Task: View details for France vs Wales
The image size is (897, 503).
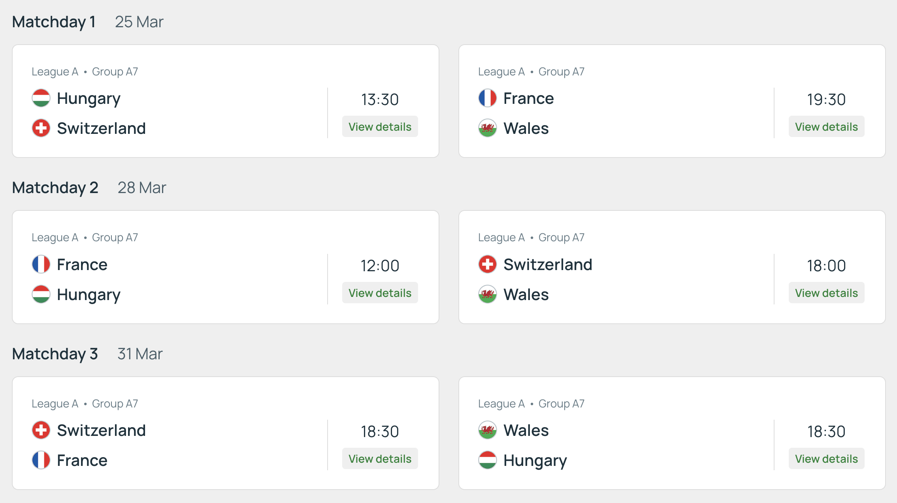Action: (x=826, y=127)
